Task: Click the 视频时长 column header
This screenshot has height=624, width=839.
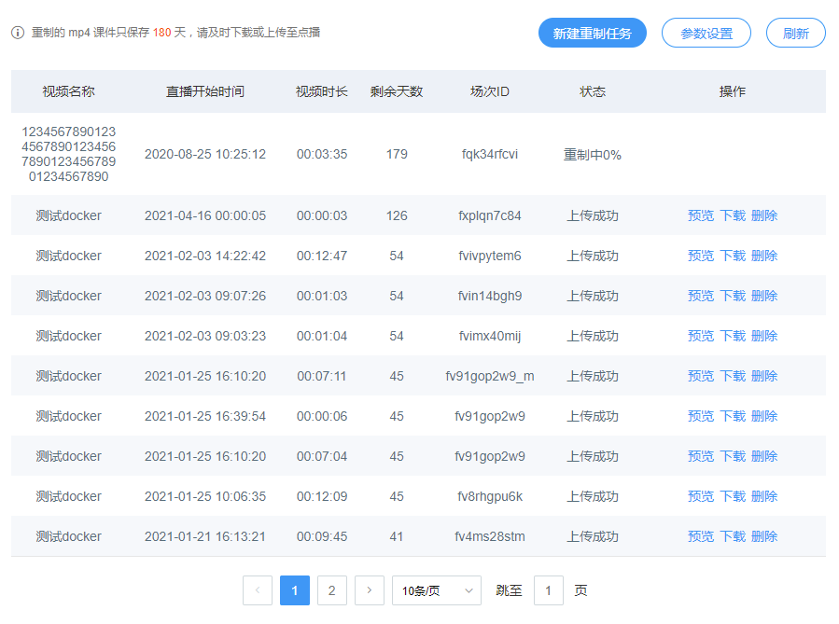Action: pyautogui.click(x=322, y=91)
